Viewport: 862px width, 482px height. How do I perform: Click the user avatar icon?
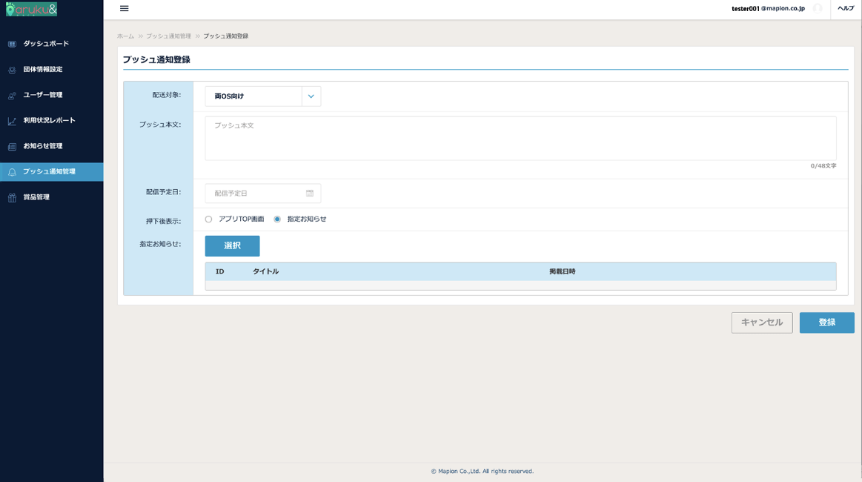(818, 9)
